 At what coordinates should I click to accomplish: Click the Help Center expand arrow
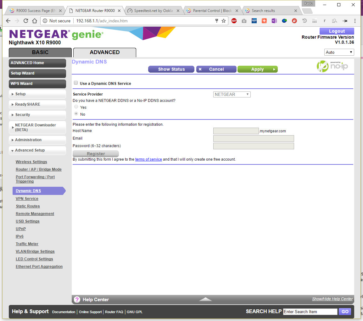(205, 299)
